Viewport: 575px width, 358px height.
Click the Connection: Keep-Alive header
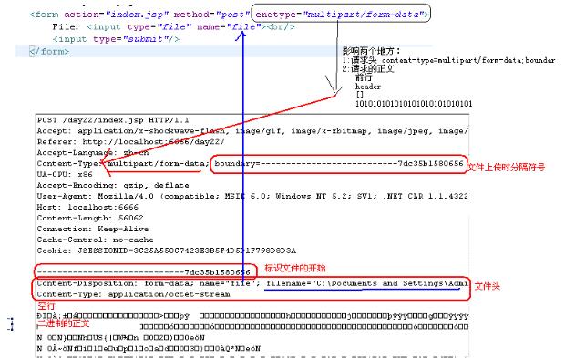click(93, 229)
